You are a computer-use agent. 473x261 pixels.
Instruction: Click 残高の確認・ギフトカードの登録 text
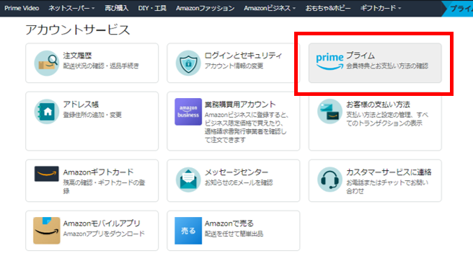coord(104,187)
